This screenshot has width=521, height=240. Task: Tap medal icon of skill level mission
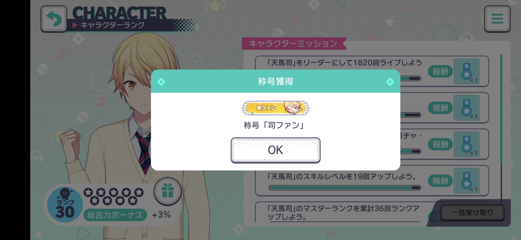coord(467,180)
